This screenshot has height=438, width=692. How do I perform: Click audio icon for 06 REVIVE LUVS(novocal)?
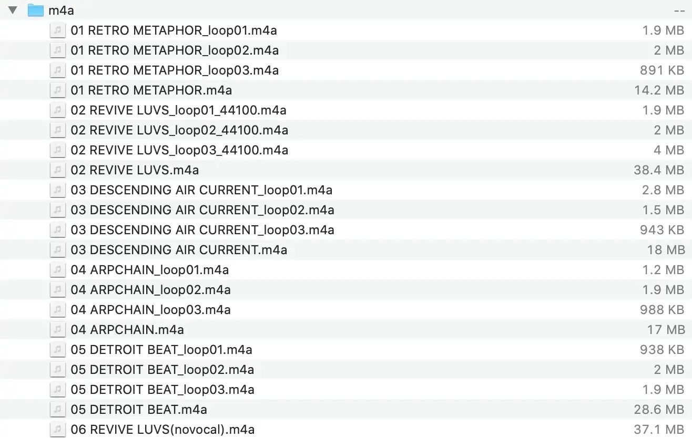click(57, 430)
